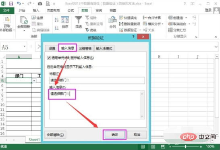Screen dimensions: 220x150
Task: Click the 分列 text to columns icon
Action: point(112,20)
